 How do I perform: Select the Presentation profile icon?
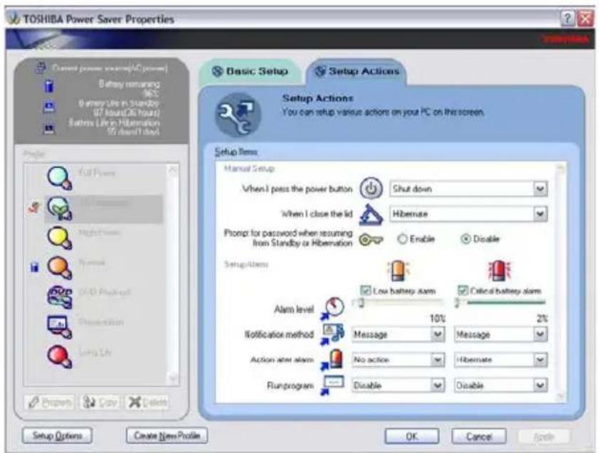(x=60, y=327)
